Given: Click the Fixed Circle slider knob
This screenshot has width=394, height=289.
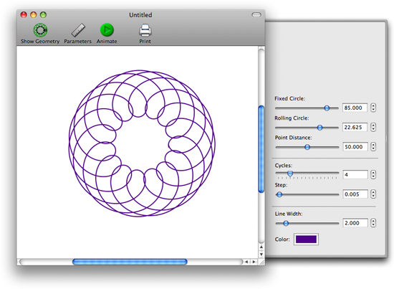Looking at the screenshot, I should tap(327, 108).
